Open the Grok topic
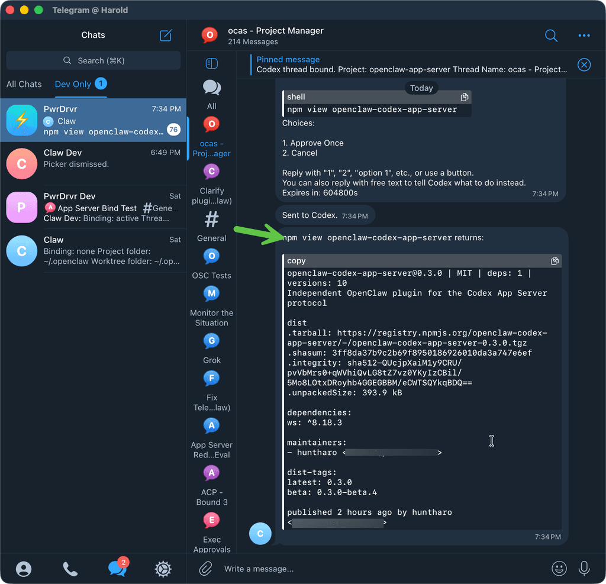 coord(211,349)
